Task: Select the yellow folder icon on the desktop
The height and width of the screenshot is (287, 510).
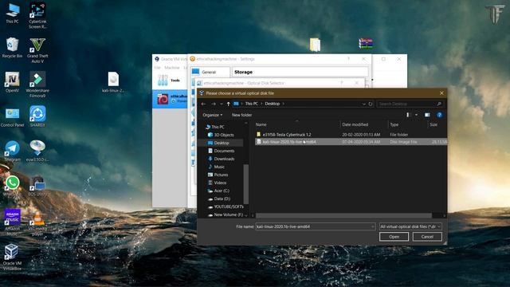Action: coord(315,45)
